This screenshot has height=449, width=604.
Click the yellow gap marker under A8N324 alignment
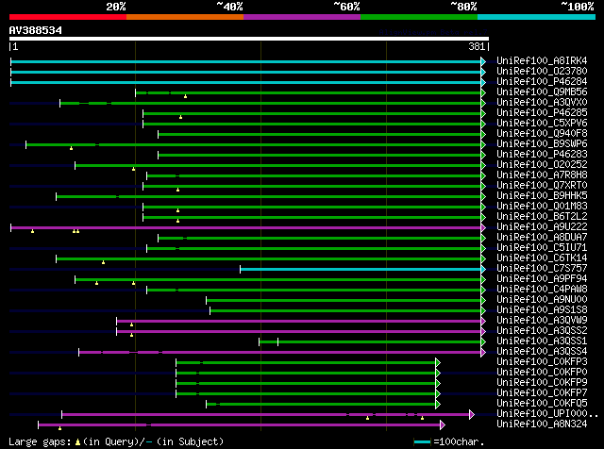(x=59, y=428)
